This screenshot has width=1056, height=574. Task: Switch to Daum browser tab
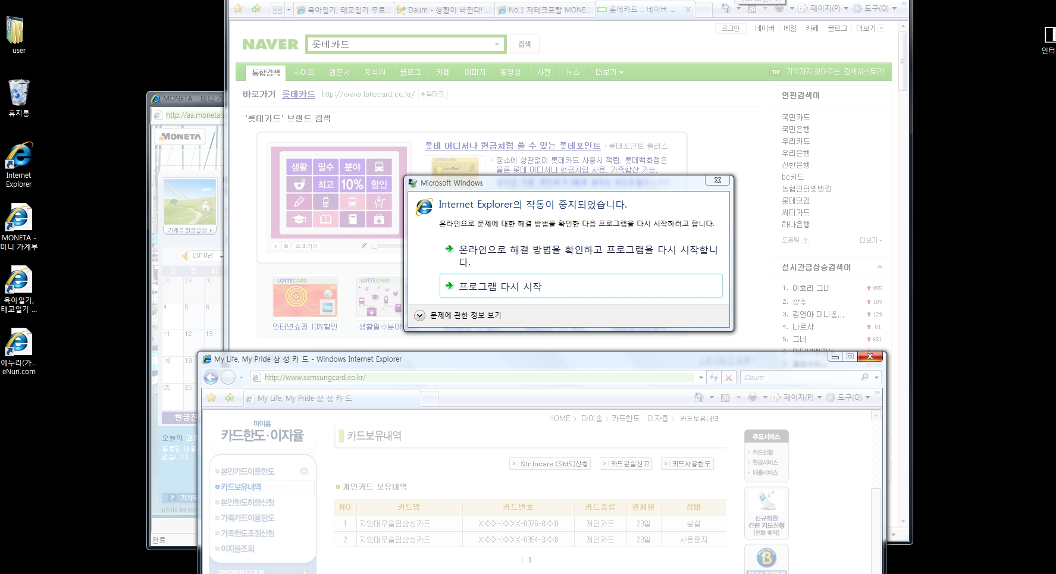444,10
